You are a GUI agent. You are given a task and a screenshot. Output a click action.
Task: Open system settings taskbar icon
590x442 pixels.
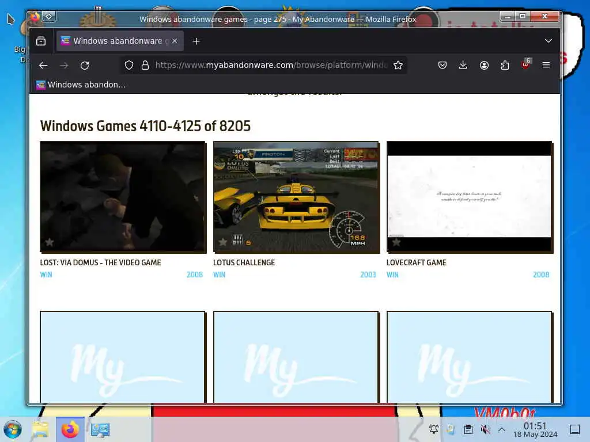tap(100, 429)
